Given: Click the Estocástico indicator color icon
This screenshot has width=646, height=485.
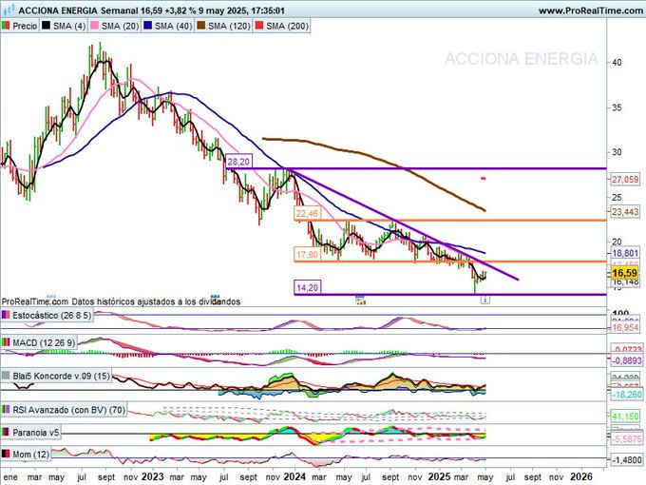Looking at the screenshot, I should coord(6,315).
